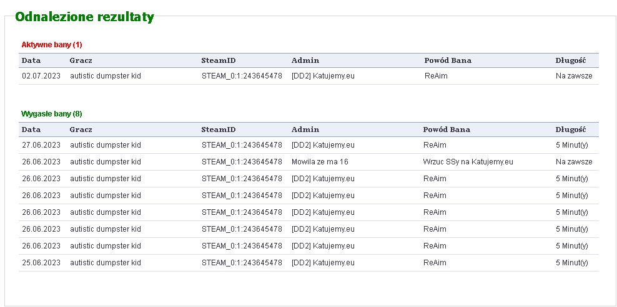
Task: Click the SteamID header in Aktywne bany table
Action: 219,60
